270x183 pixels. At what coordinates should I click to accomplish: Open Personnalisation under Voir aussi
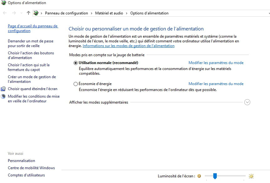(x=21, y=161)
